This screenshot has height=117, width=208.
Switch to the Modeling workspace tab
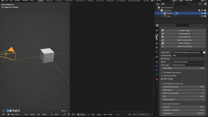[x=49, y=1]
